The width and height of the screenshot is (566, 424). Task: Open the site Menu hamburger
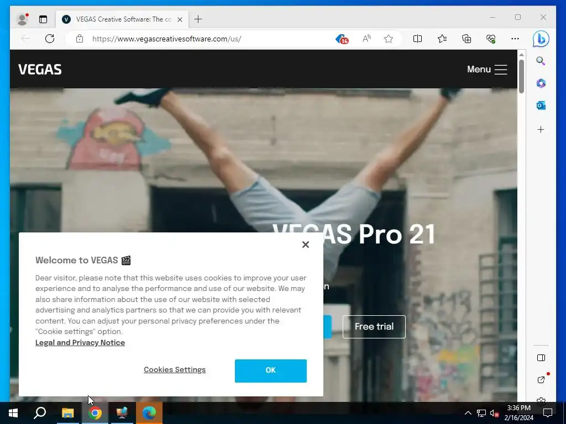click(x=487, y=69)
